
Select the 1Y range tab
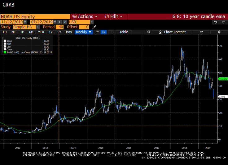pyautogui.click(x=50, y=32)
